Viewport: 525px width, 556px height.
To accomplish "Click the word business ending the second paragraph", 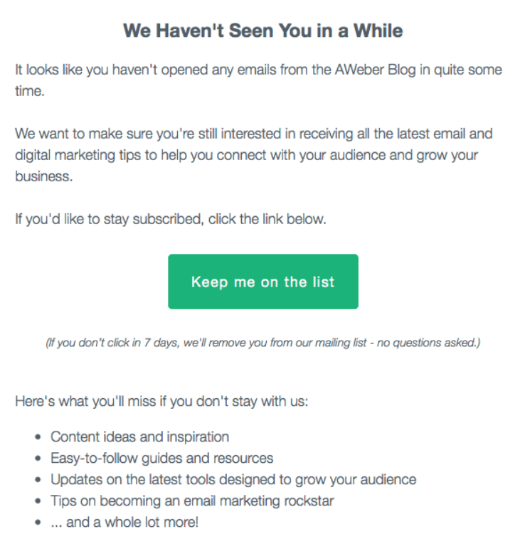I will click(43, 176).
